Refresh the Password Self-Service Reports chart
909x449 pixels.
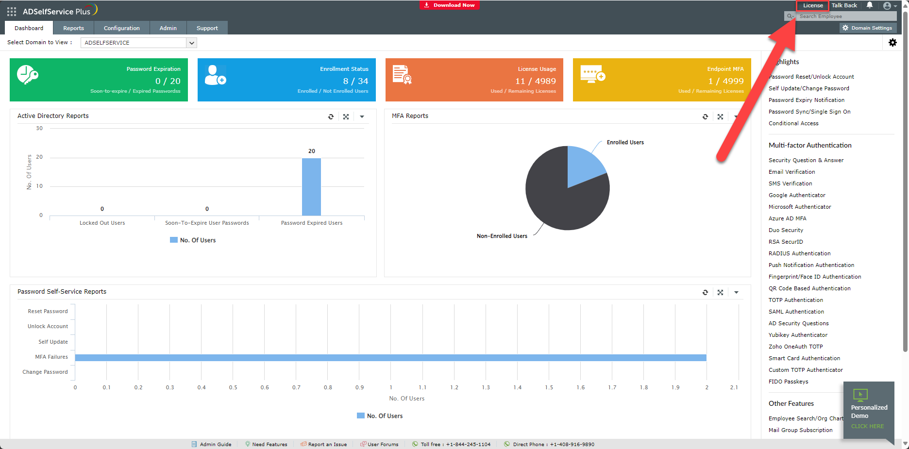click(705, 292)
